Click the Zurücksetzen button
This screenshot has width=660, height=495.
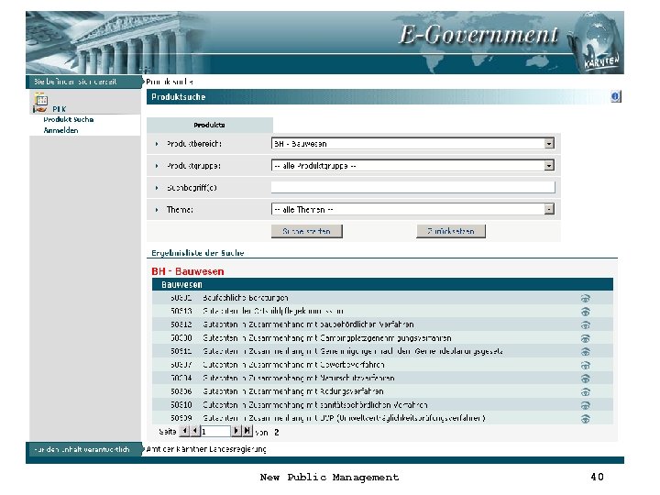[451, 231]
